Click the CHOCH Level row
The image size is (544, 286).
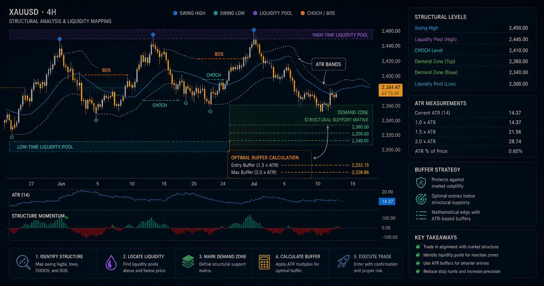pyautogui.click(x=471, y=50)
